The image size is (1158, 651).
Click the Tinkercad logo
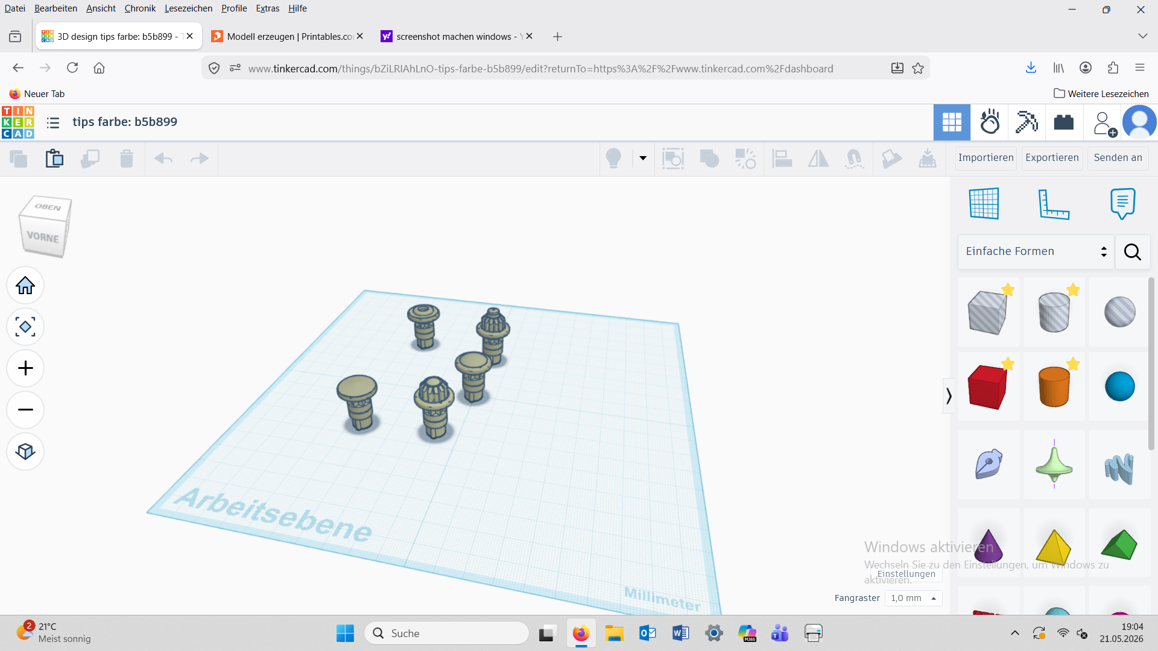pyautogui.click(x=18, y=122)
